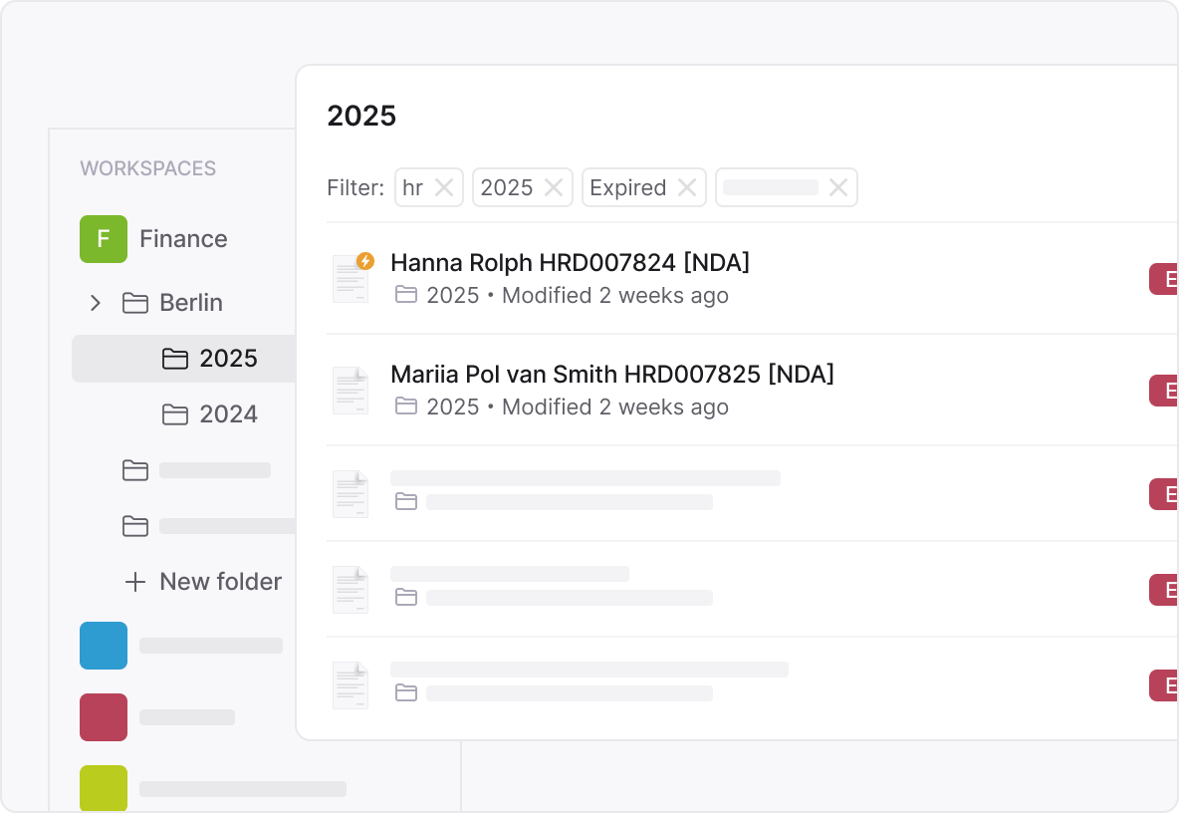
Task: Create a folder with the New folder button
Action: [203, 582]
